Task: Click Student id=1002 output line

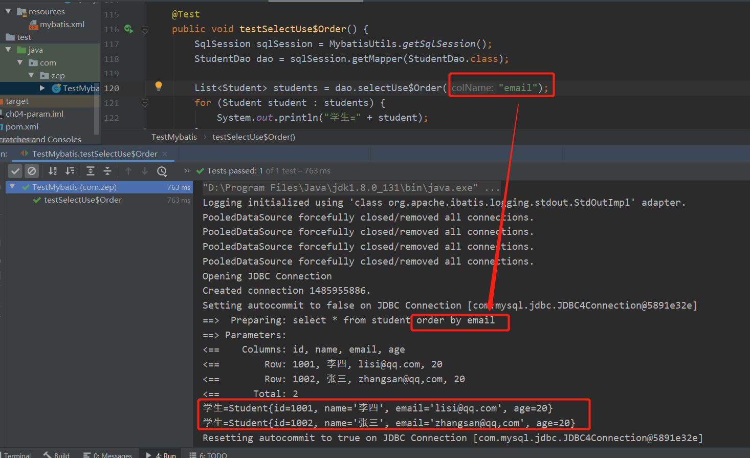Action: [389, 423]
